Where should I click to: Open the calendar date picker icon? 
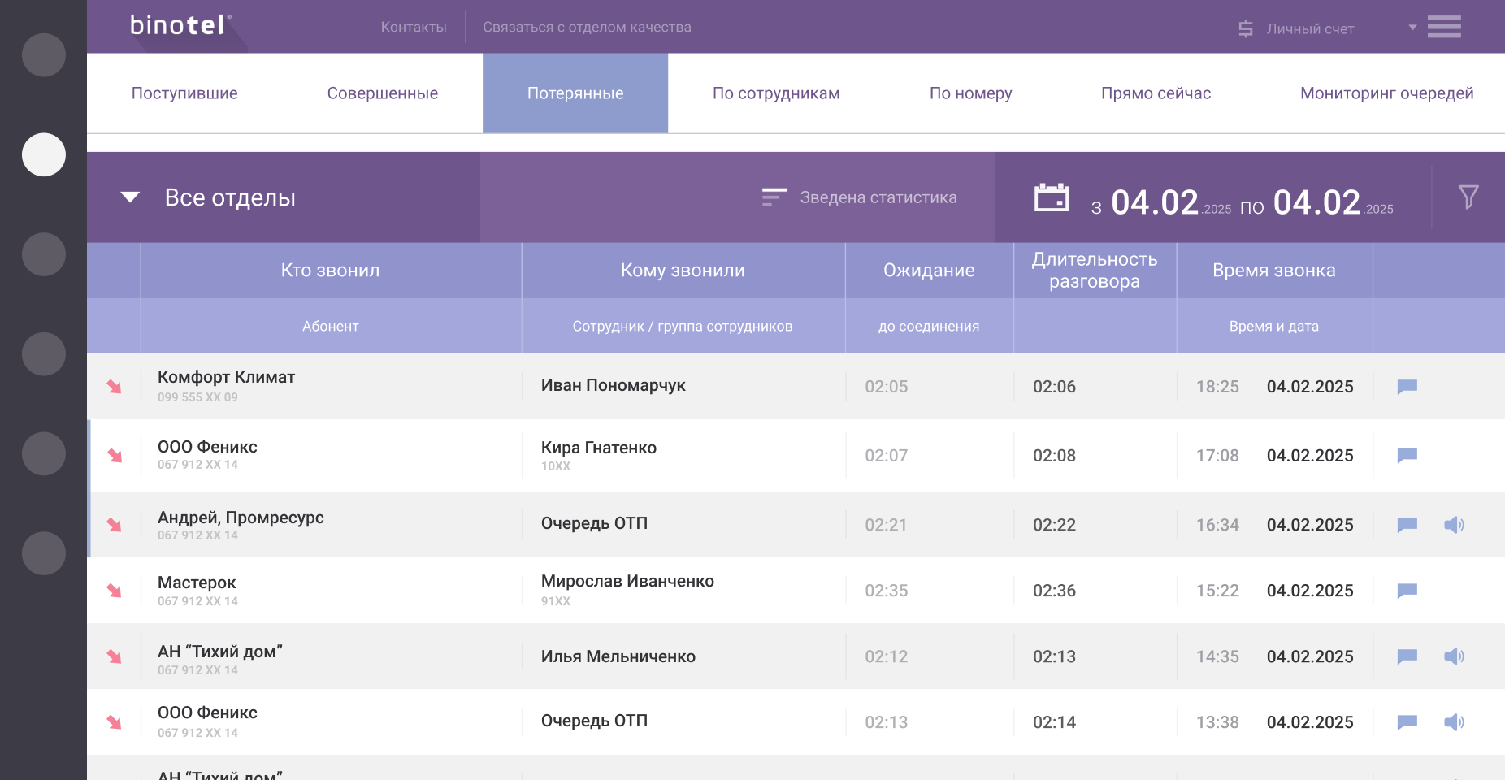click(x=1052, y=197)
